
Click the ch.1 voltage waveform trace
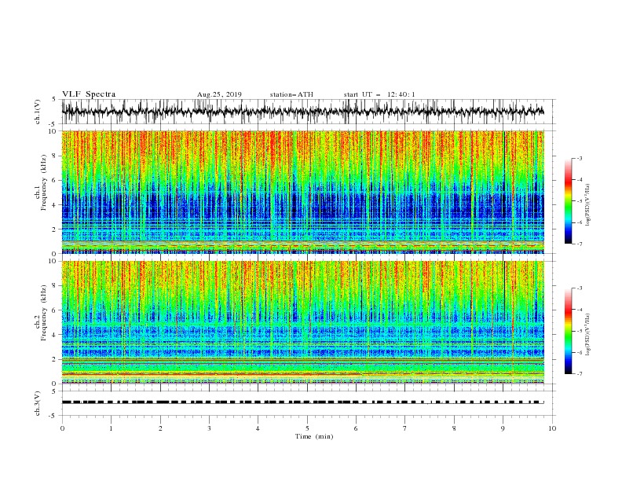pyautogui.click(x=302, y=112)
